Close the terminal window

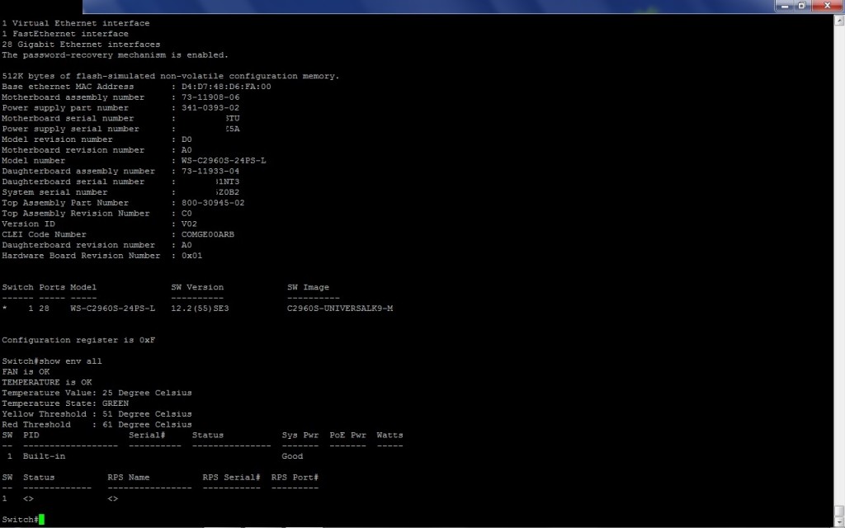click(x=827, y=6)
